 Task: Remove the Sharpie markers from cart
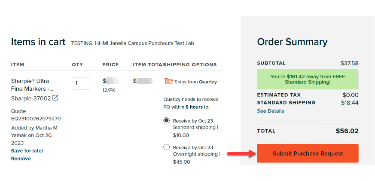point(21,159)
